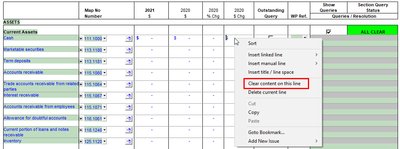Image resolution: width=400 pixels, height=149 pixels.
Task: Open the dropdown arrow for map number 113.1180
Action: point(105,50)
